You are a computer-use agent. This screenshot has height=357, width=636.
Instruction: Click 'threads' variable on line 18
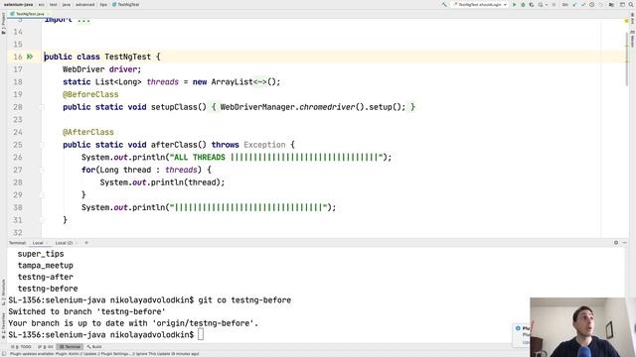click(162, 81)
